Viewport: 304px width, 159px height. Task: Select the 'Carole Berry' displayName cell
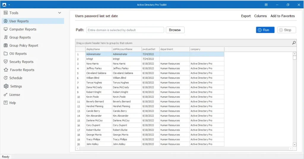coord(99,111)
